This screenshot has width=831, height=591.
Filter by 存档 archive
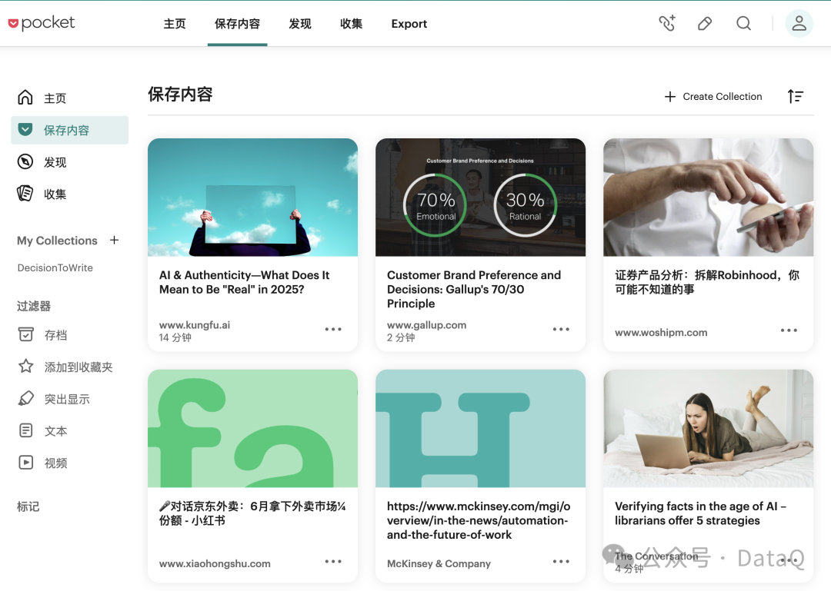click(x=42, y=334)
